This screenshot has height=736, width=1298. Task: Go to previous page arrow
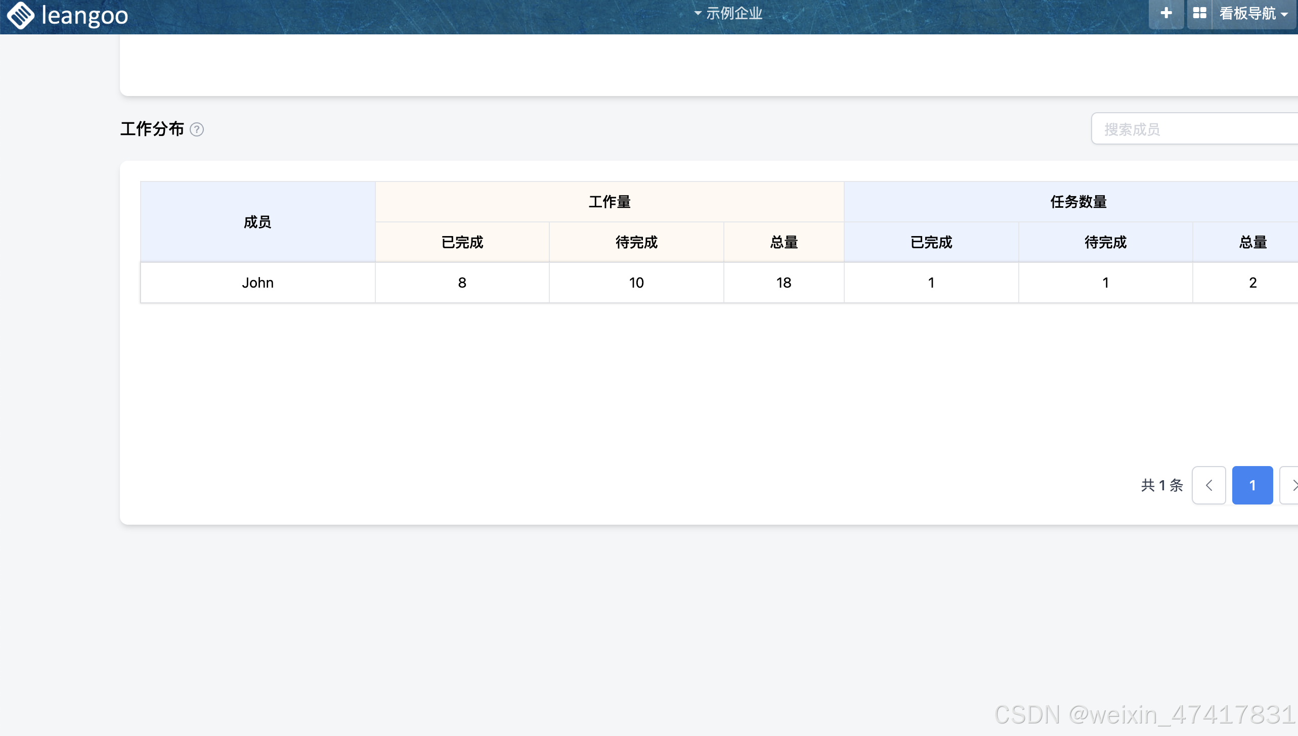[1208, 485]
